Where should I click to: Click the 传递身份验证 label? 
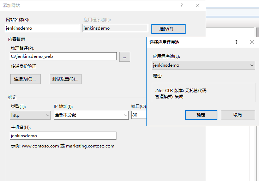24,66
